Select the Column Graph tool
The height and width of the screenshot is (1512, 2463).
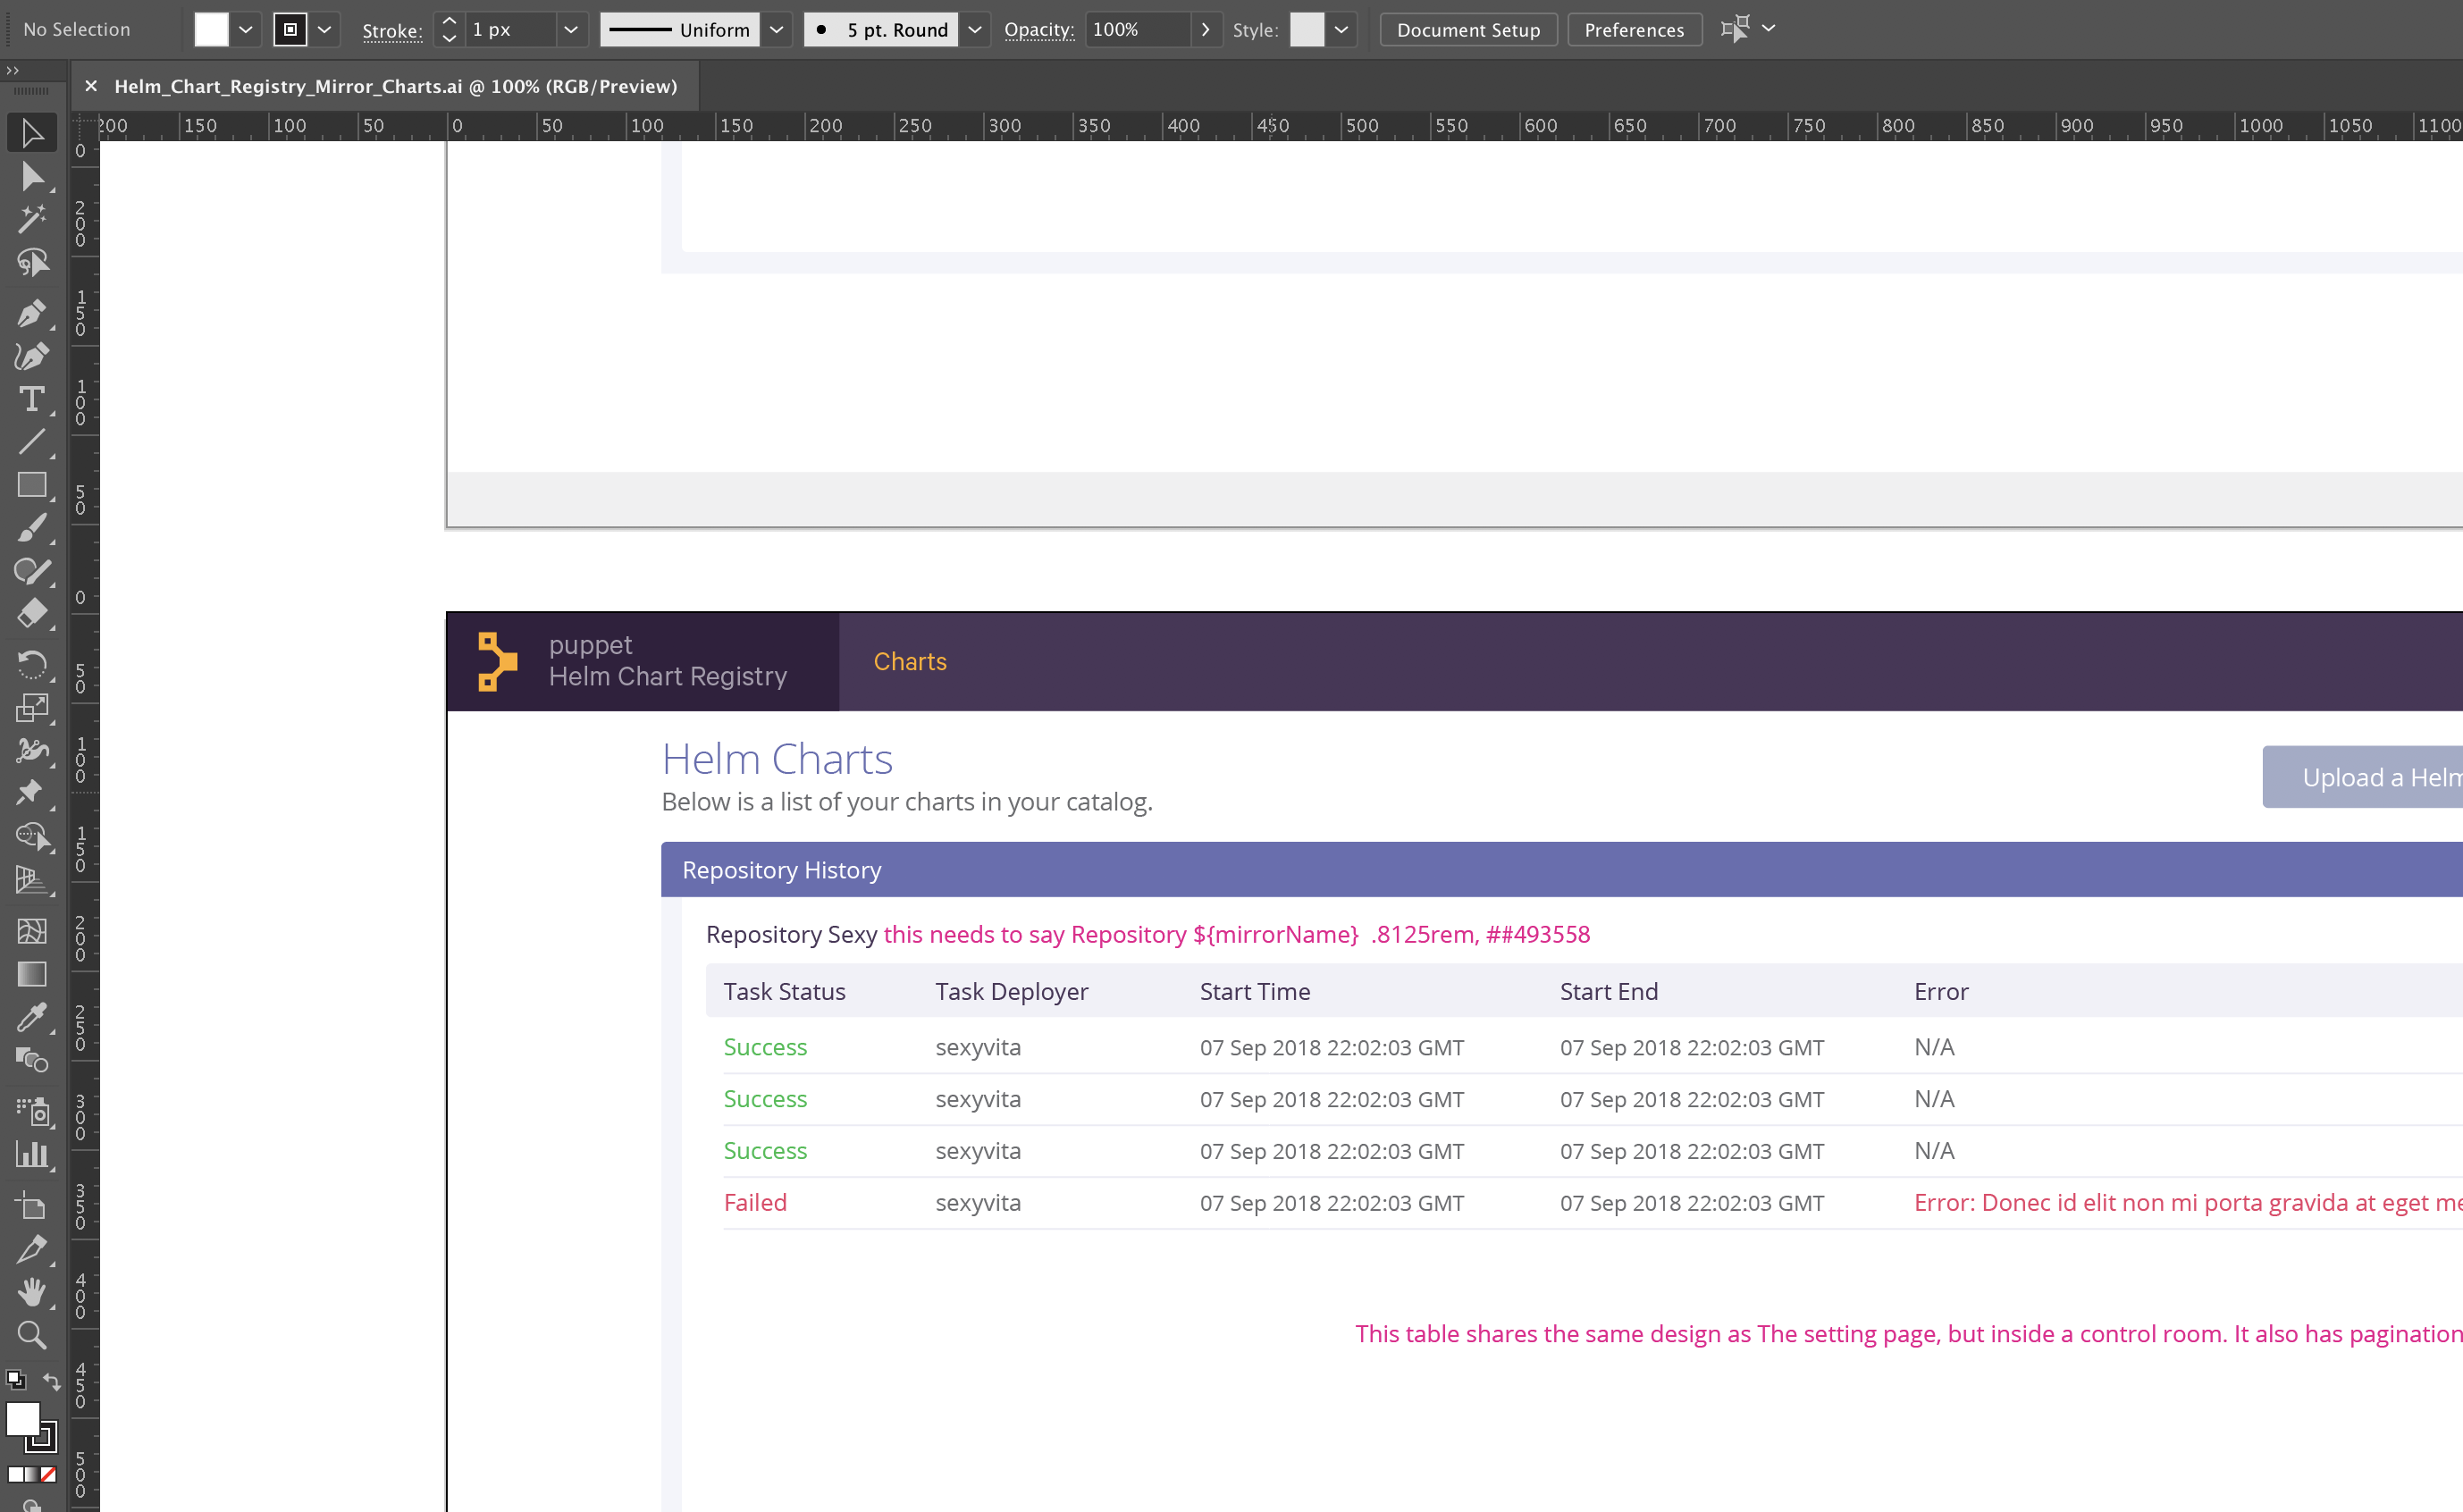33,1155
